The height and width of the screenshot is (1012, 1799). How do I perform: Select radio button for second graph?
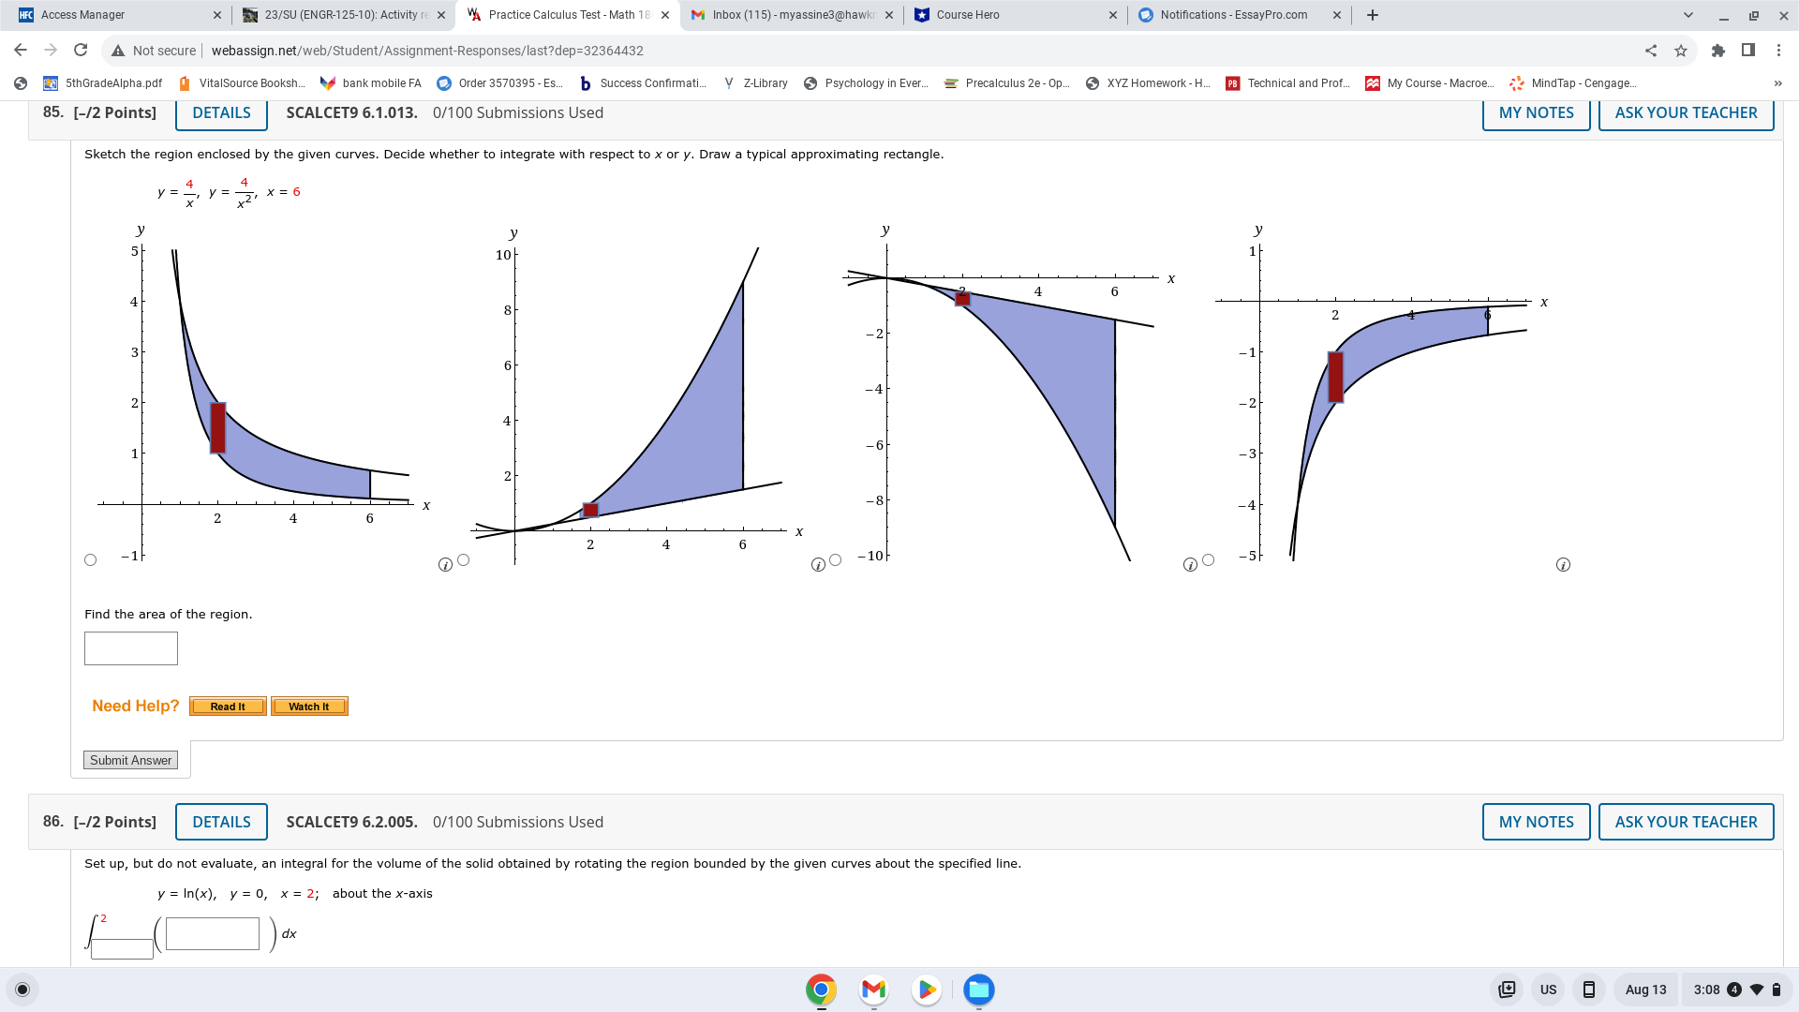(463, 560)
